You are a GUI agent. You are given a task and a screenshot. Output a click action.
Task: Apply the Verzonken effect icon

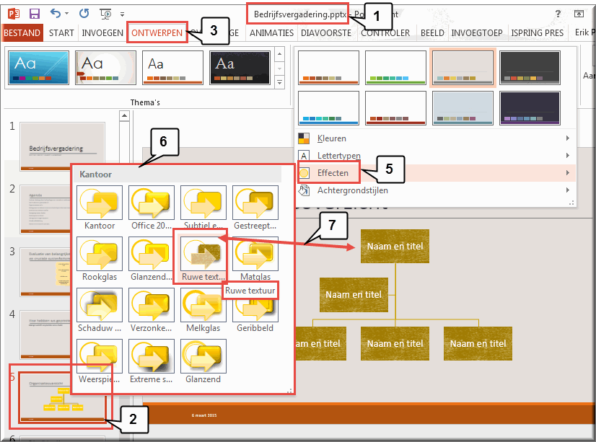(x=152, y=305)
